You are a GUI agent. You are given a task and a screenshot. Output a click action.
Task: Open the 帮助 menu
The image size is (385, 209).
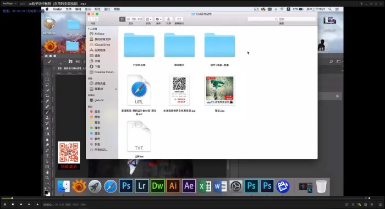pos(117,9)
